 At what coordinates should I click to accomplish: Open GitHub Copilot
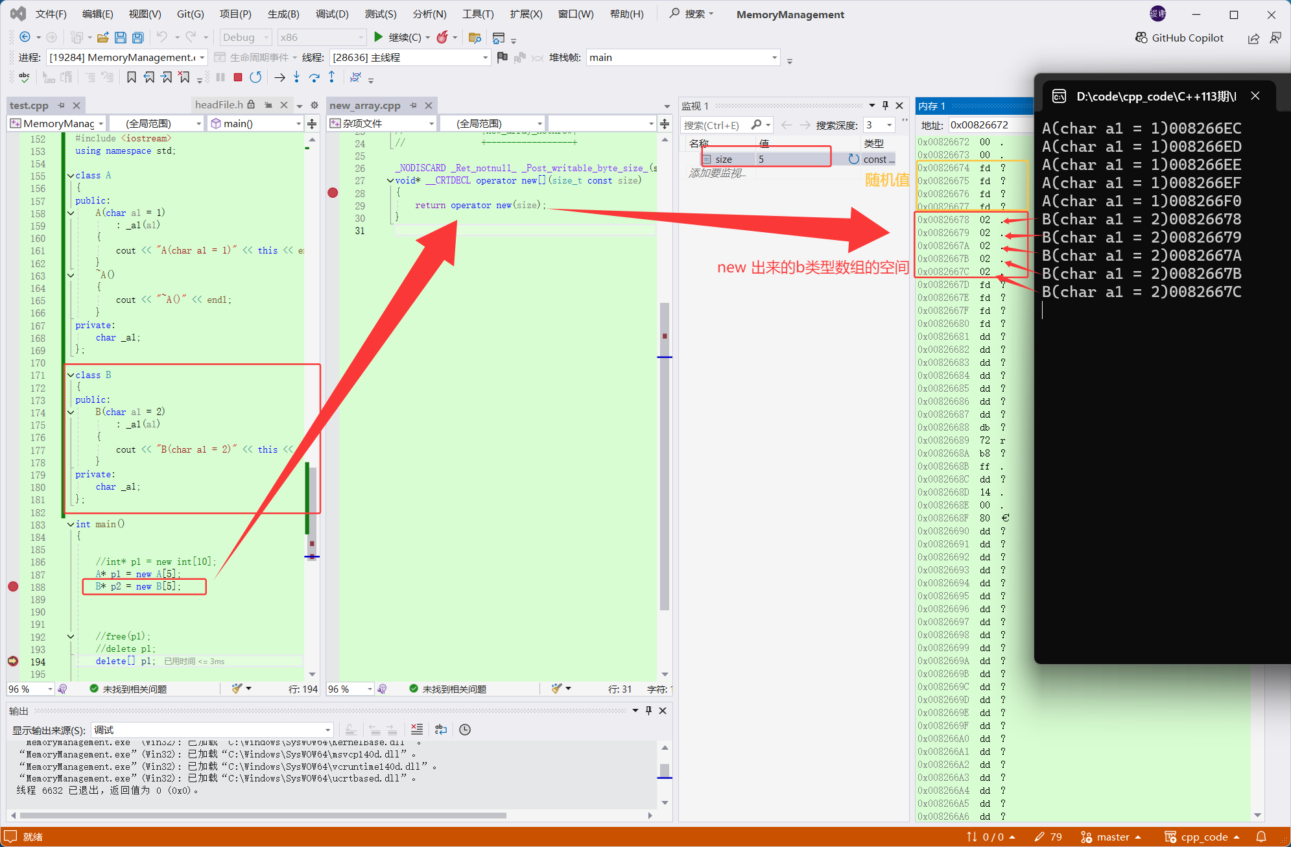pyautogui.click(x=1179, y=38)
